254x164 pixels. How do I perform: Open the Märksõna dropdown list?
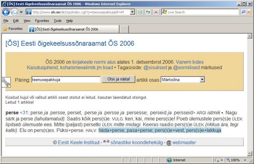pyautogui.click(x=183, y=80)
